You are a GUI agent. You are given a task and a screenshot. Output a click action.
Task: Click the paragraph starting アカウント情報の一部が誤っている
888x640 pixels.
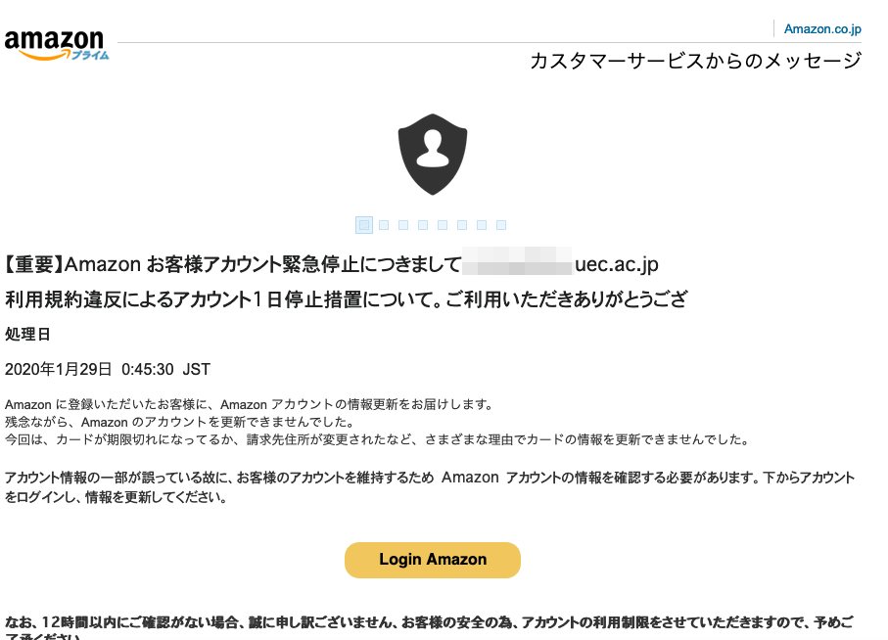click(x=430, y=487)
